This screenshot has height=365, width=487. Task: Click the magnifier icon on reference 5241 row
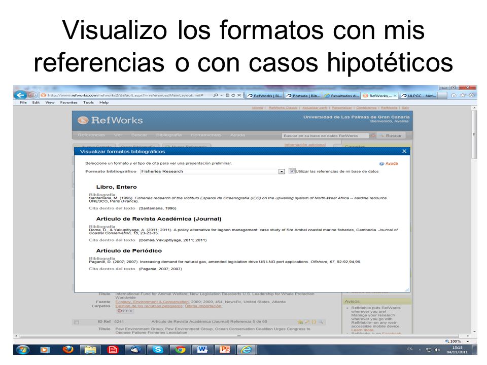(x=321, y=322)
